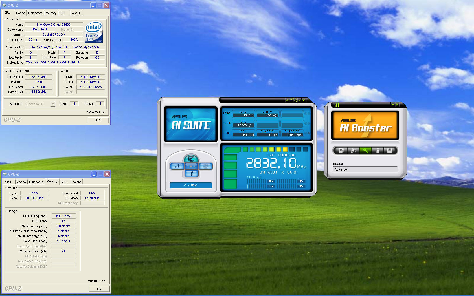This screenshot has height=296, width=474.
Task: Select the 'Kentsfield' code name value
Action: (x=40, y=29)
